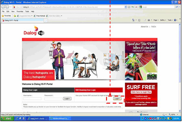Click the Favorites star icon

point(3,16)
